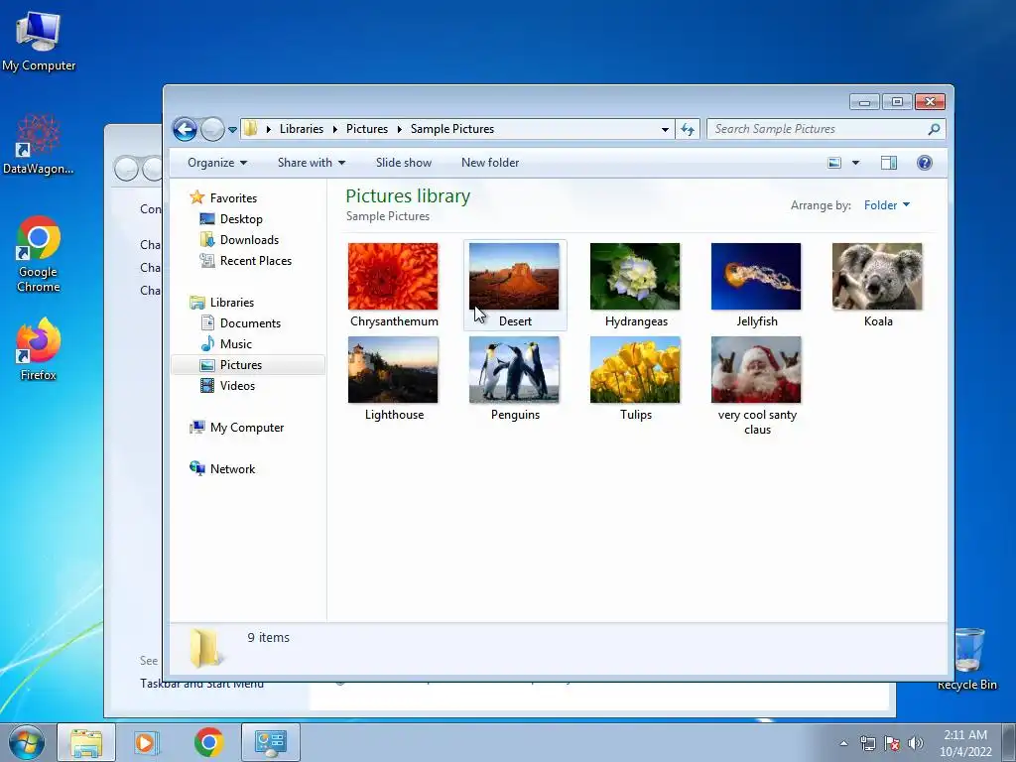Open the Organize menu
Screen dimensions: 1016x762
(217, 163)
